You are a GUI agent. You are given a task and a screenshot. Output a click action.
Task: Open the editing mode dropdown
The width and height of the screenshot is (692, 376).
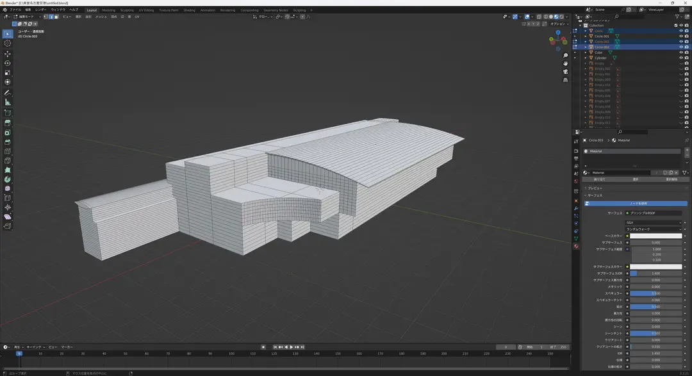click(28, 17)
